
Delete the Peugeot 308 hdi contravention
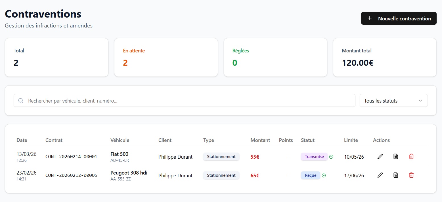[411, 175]
